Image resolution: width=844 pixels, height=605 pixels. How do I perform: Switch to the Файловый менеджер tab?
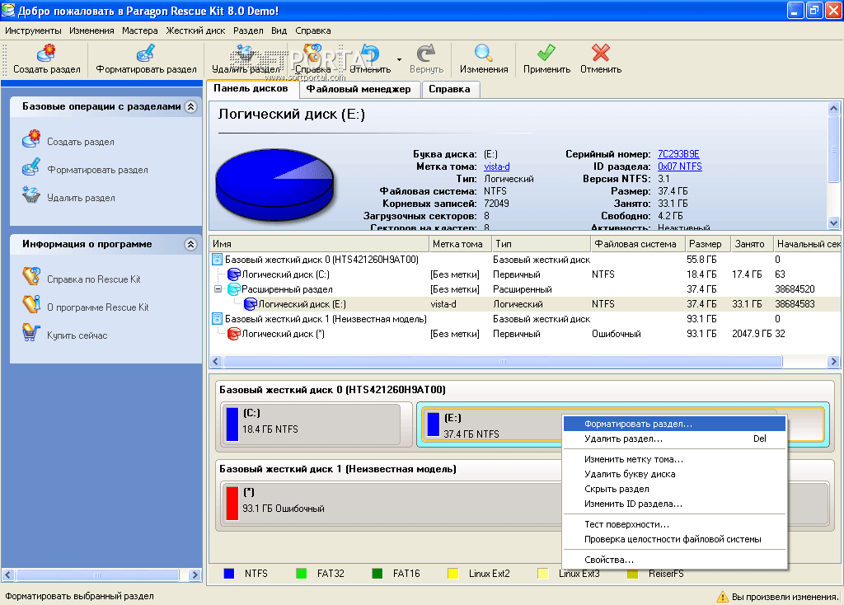(359, 89)
